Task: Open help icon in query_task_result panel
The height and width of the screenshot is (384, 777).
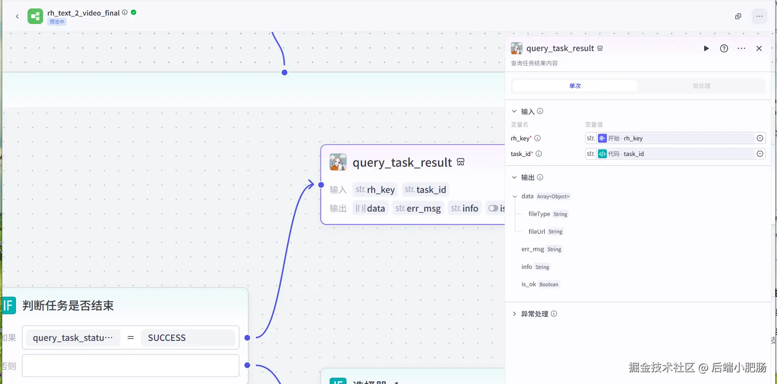Action: [x=724, y=48]
